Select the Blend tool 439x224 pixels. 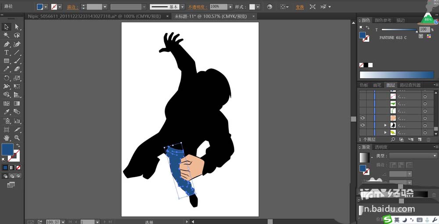point(17,112)
